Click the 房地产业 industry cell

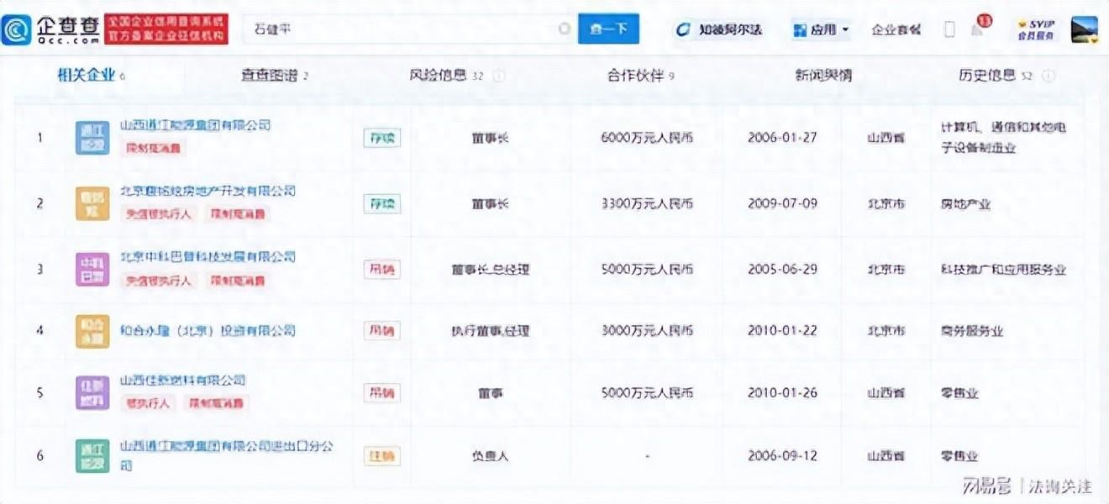(966, 204)
